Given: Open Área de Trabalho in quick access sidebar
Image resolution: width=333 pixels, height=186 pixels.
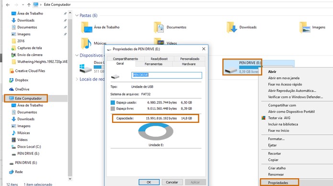Looking at the screenshot, I should coord(30,13).
